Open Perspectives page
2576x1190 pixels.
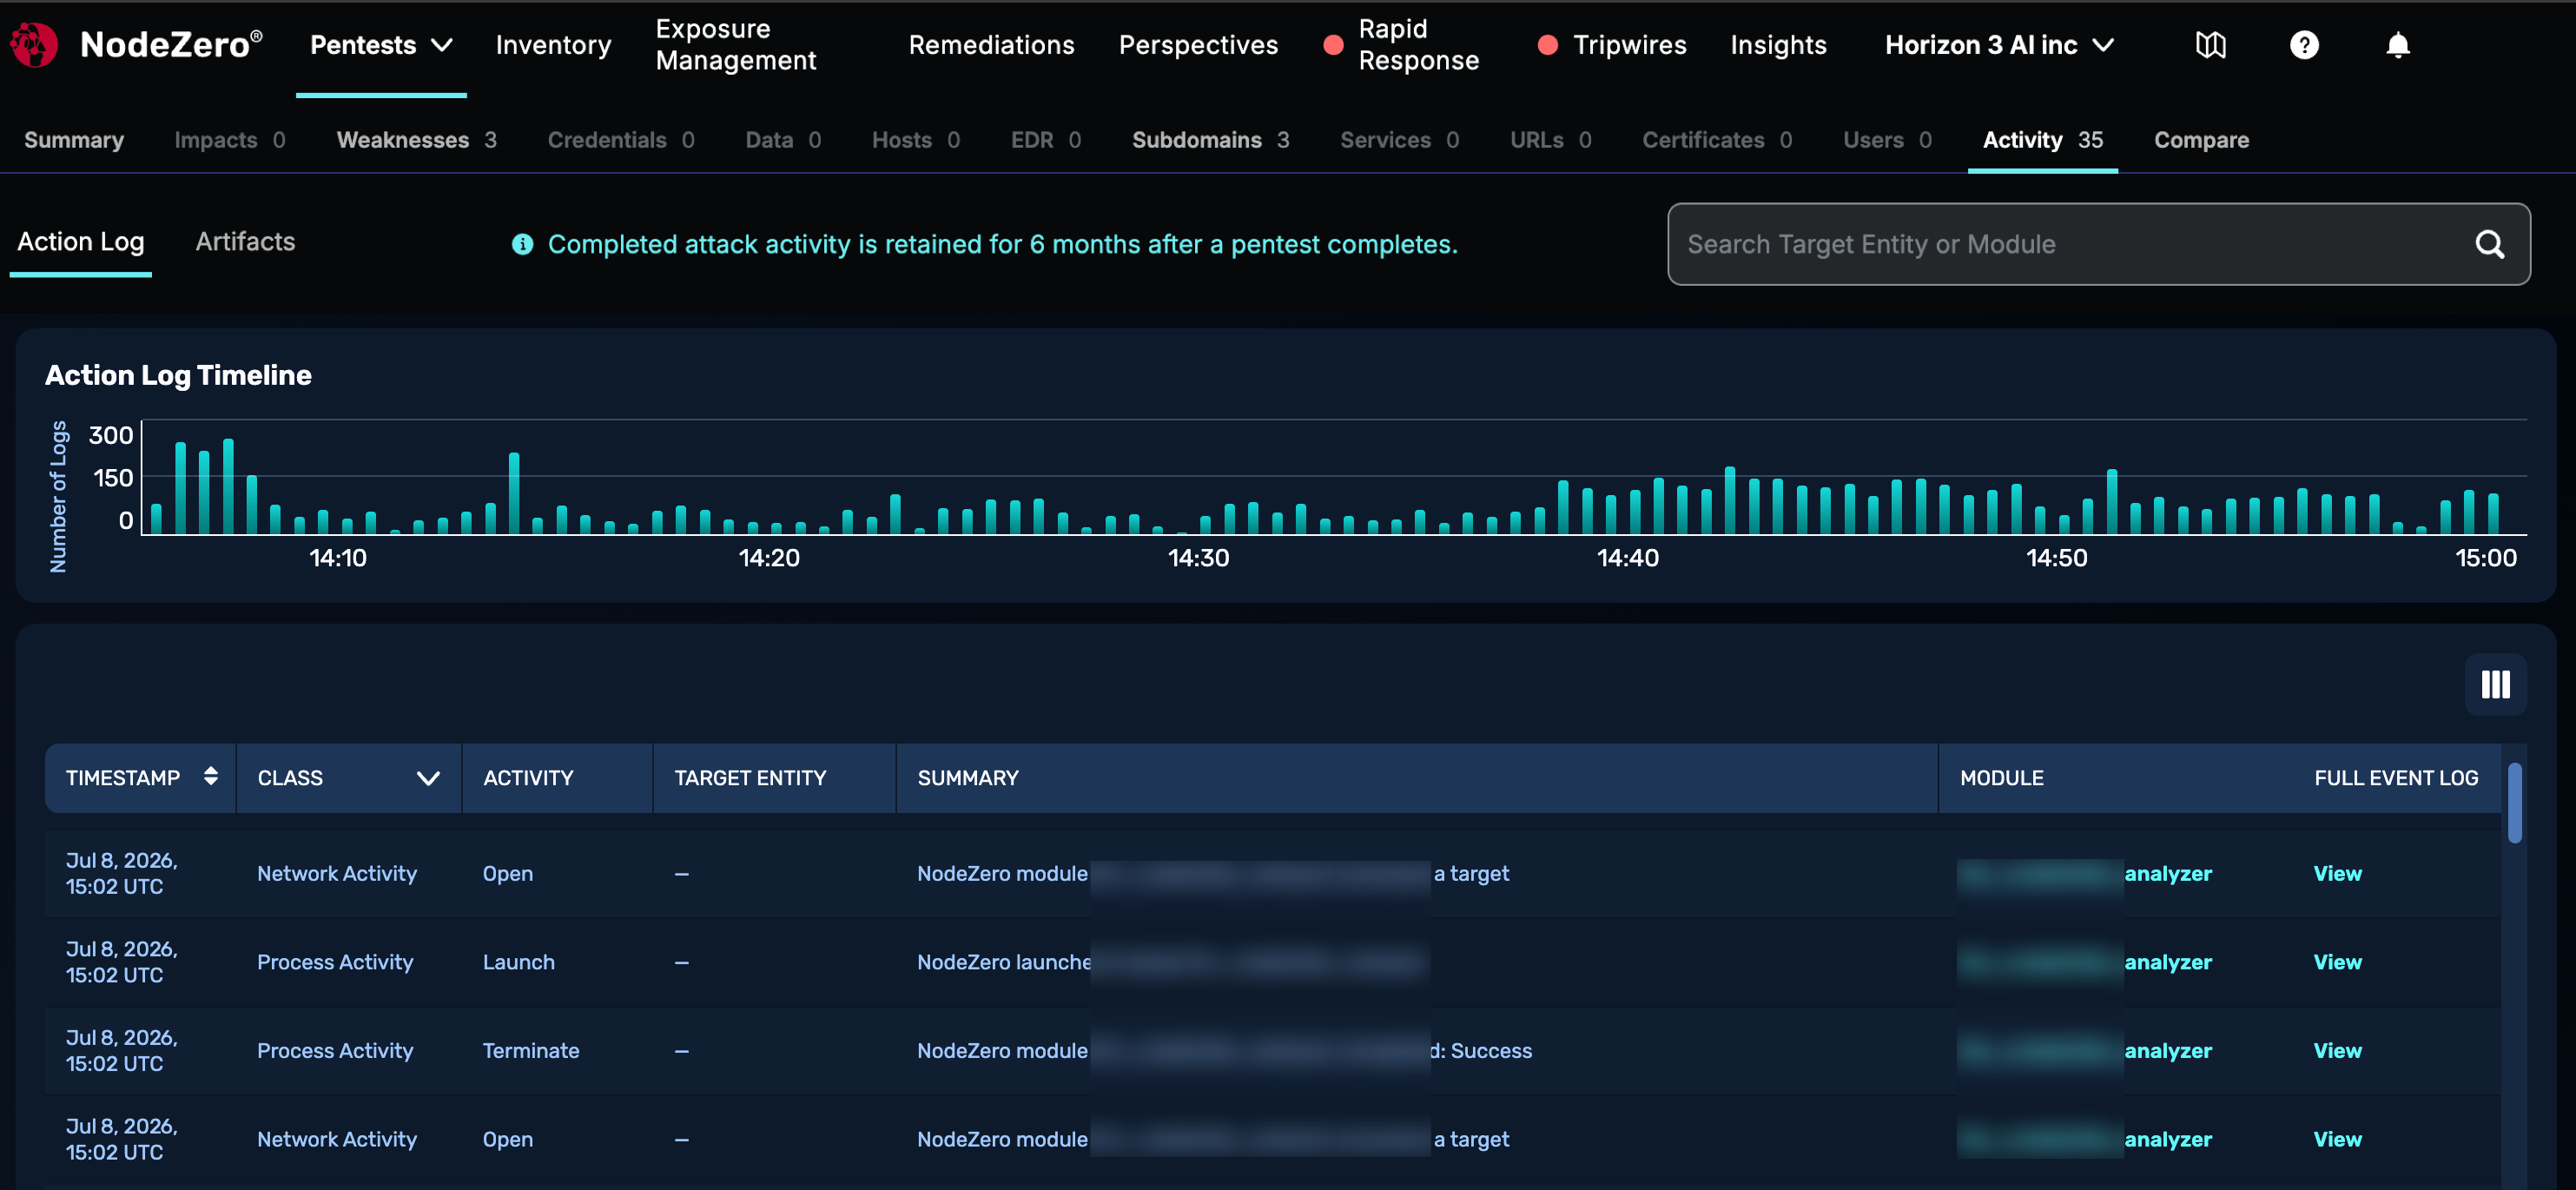tap(1198, 45)
